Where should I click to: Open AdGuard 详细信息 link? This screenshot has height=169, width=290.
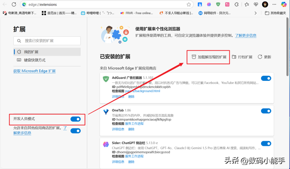118,96
